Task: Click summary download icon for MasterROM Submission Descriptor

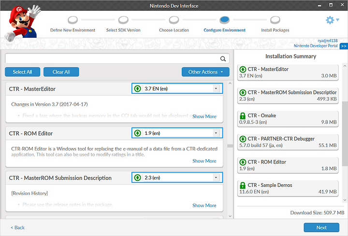Action: pos(243,92)
